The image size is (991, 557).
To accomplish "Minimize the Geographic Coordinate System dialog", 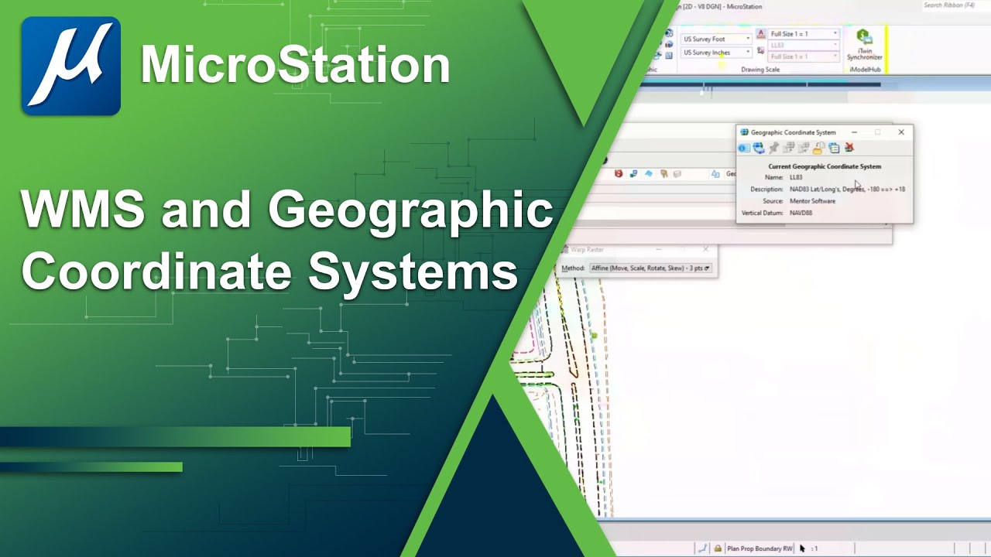I will coord(854,132).
